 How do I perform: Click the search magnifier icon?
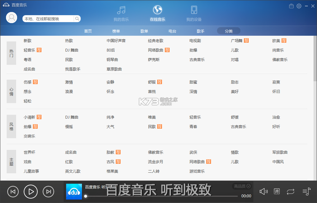tap(77, 19)
